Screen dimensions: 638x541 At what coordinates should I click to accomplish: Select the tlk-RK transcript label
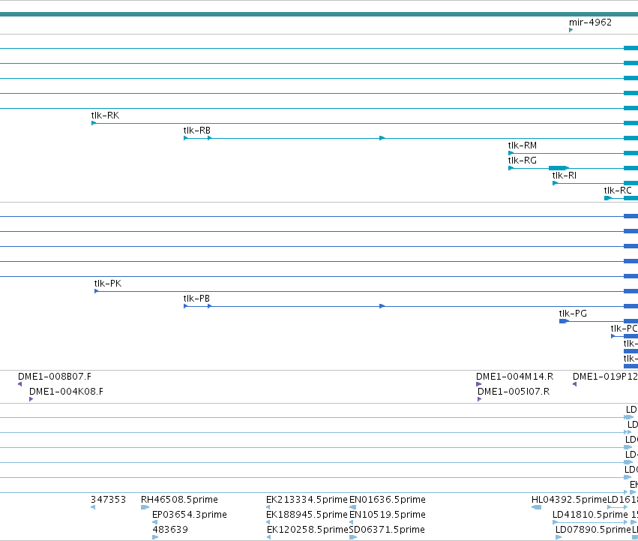pyautogui.click(x=106, y=116)
